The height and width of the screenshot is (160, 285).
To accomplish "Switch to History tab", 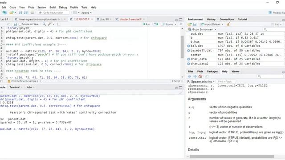I will 211,19.
